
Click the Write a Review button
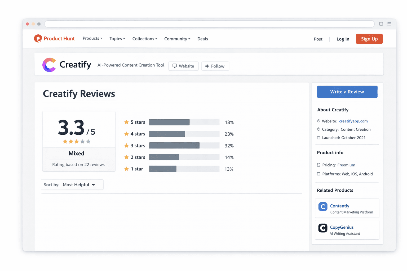pyautogui.click(x=347, y=92)
